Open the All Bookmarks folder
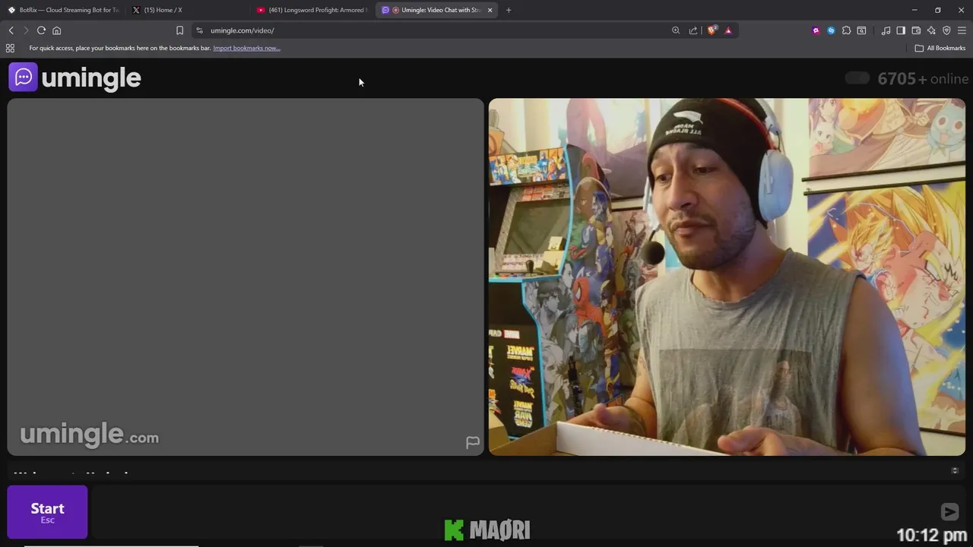The width and height of the screenshot is (973, 547). coord(940,48)
